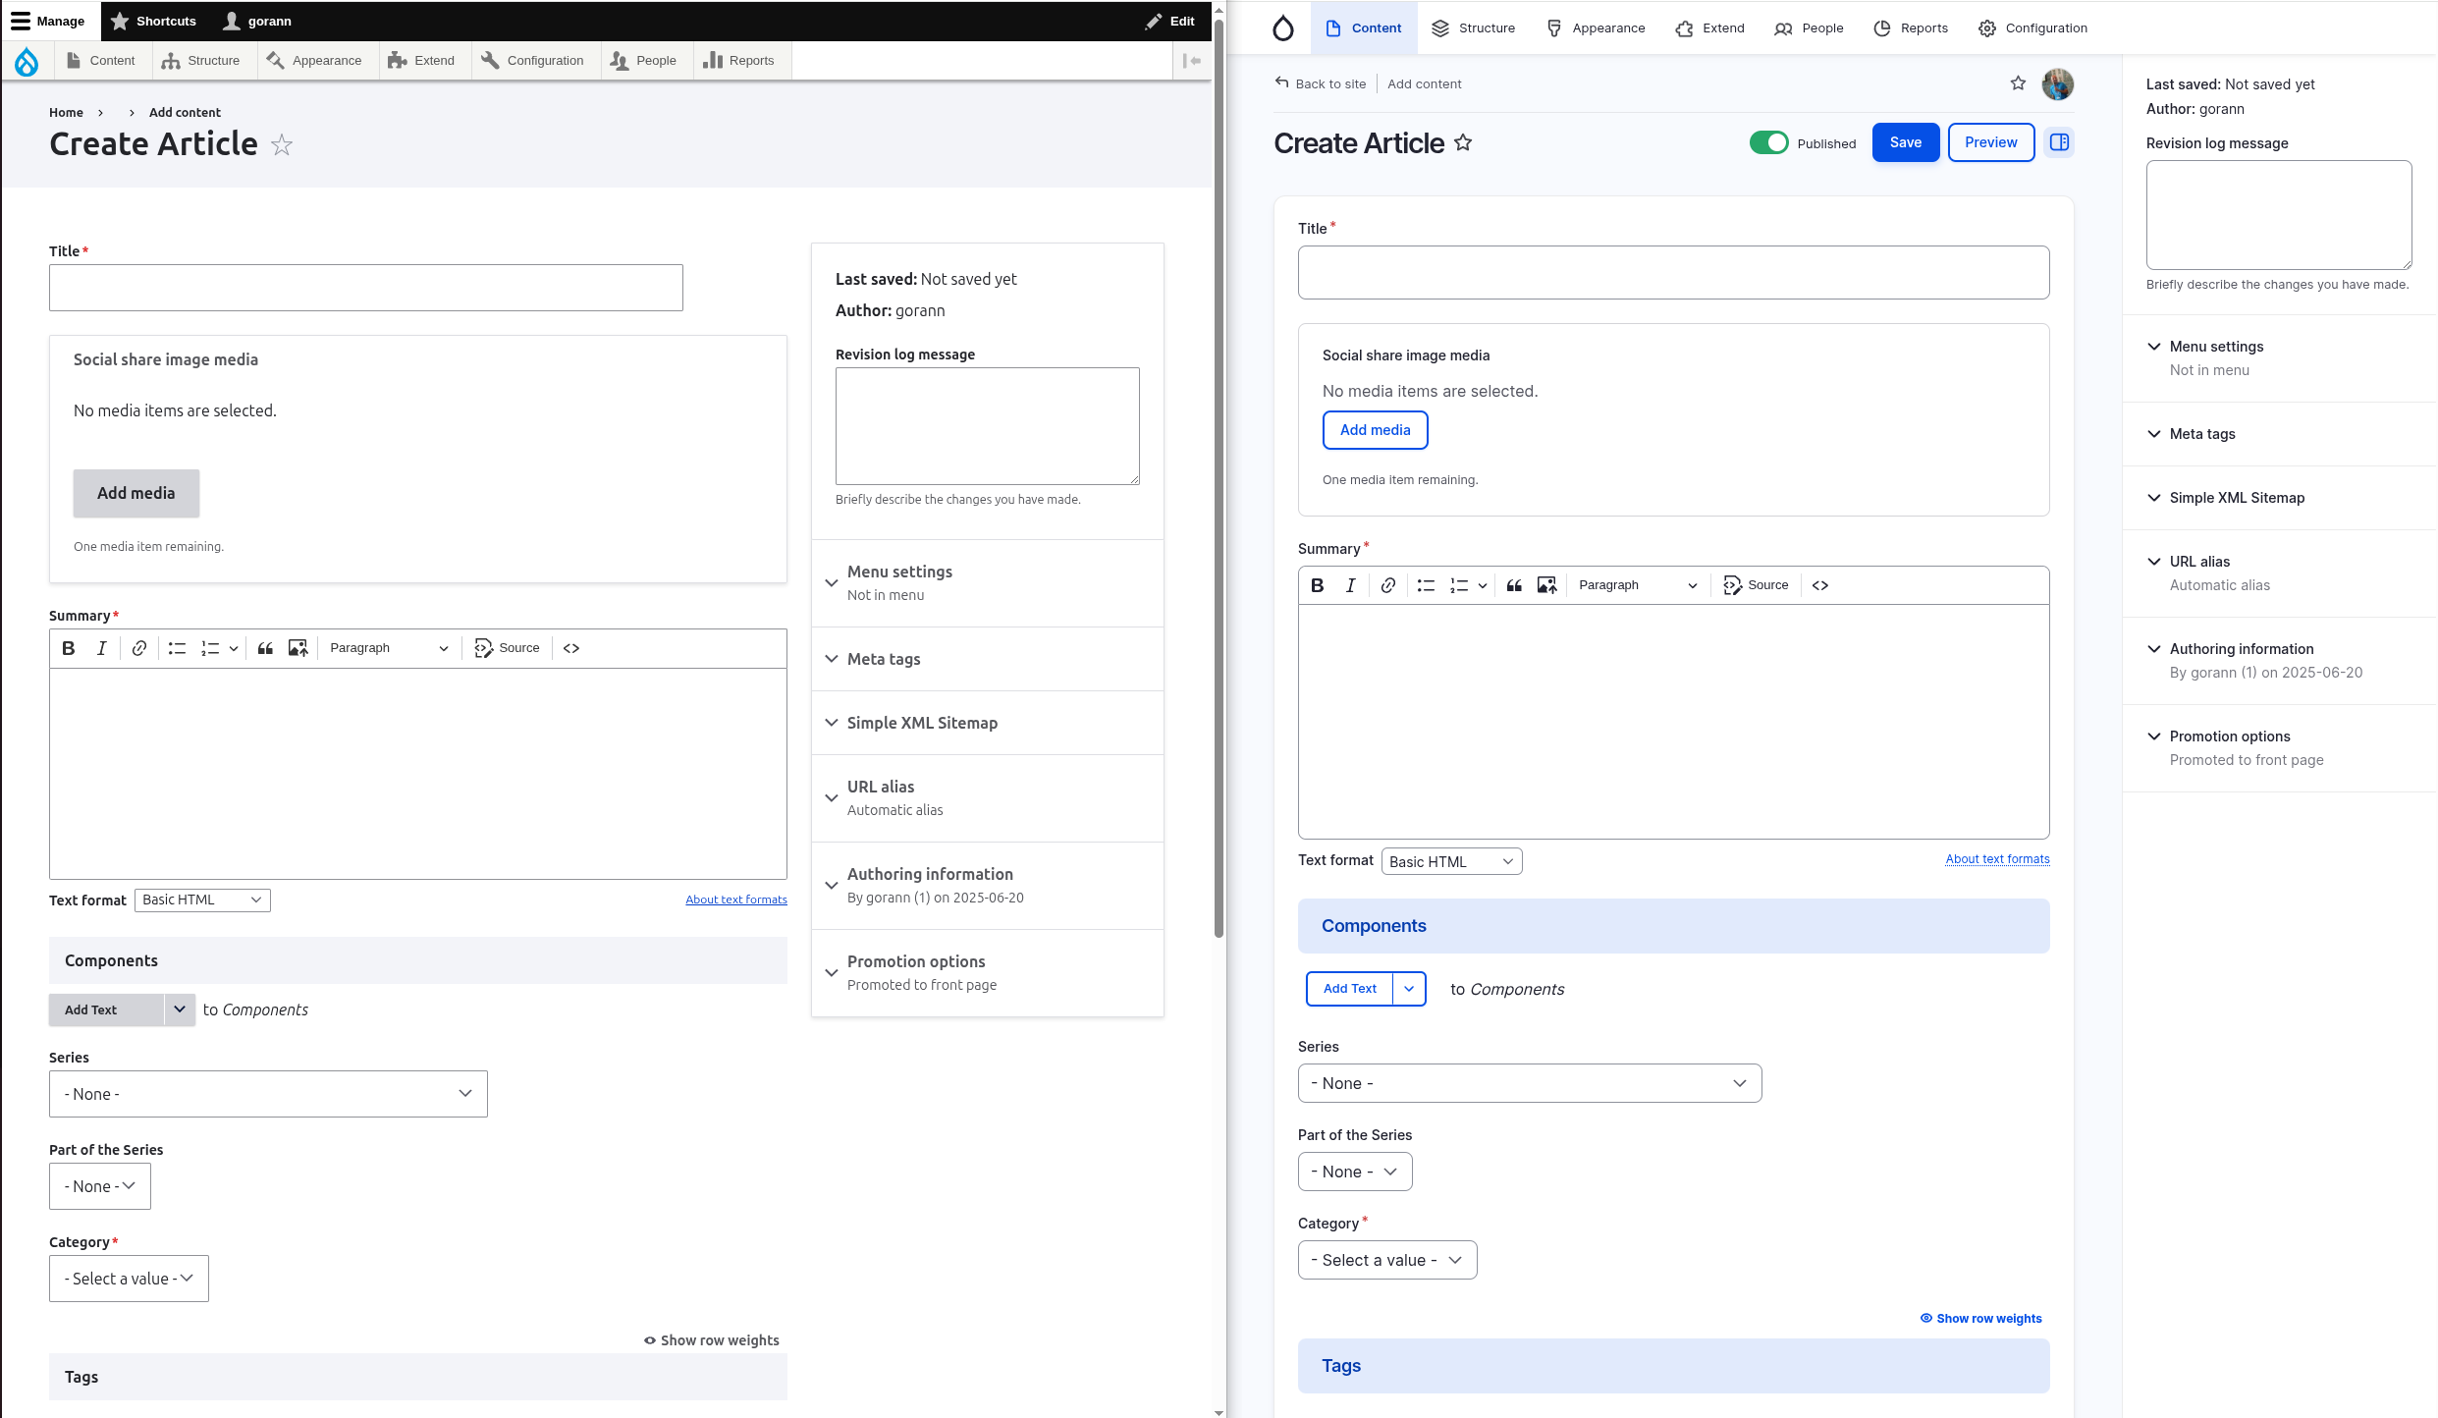This screenshot has height=1418, width=2438.
Task: Click the blue Save button
Action: [x=1906, y=142]
